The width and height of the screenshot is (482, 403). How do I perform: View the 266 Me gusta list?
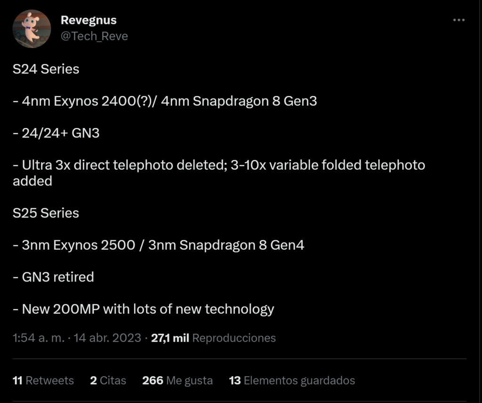pyautogui.click(x=177, y=380)
